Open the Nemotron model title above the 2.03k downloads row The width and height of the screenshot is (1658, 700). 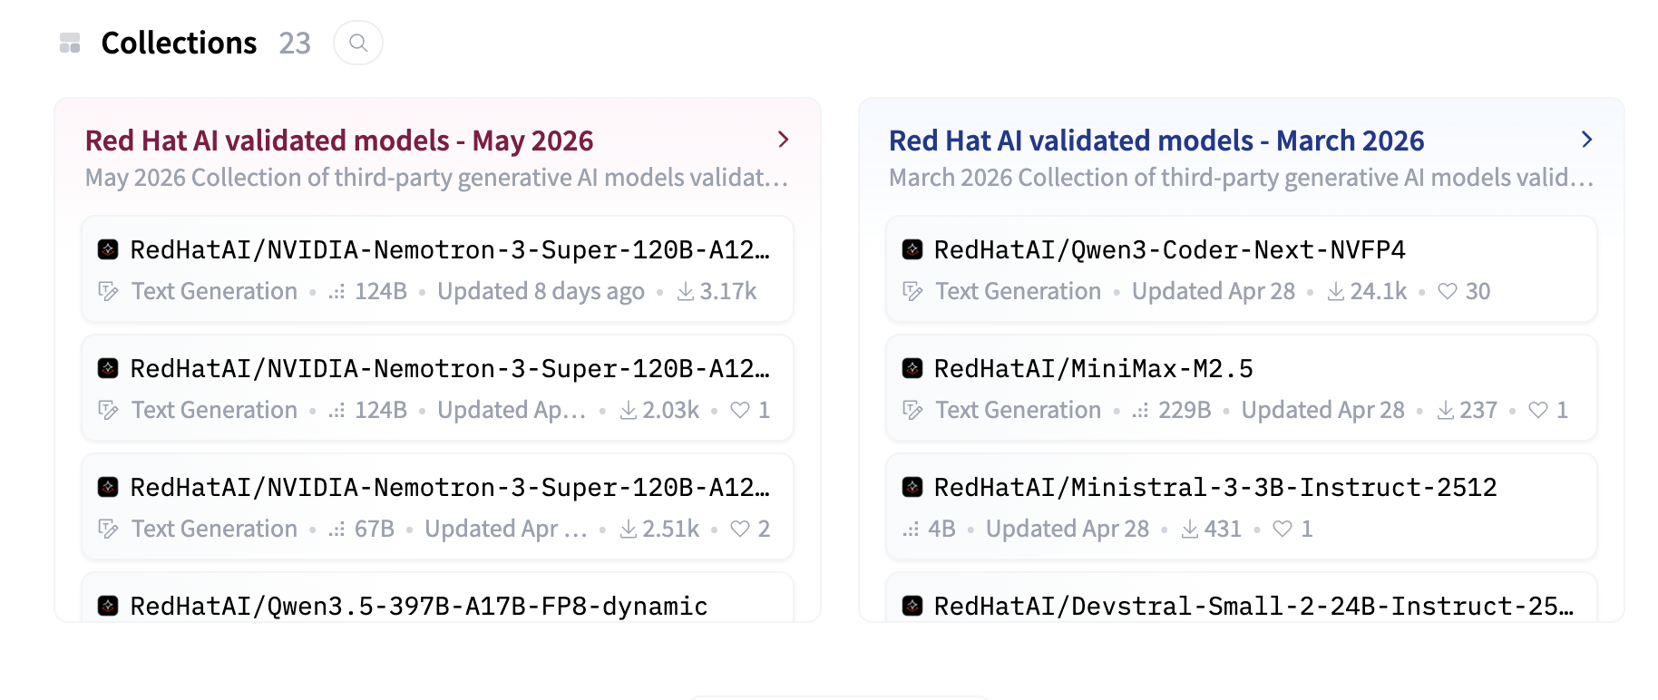451,368
